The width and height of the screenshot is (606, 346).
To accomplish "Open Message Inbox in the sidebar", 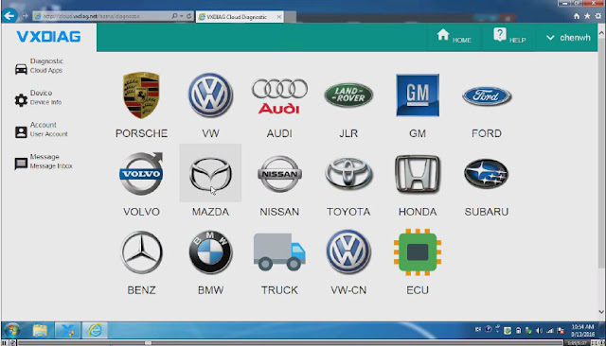I will coord(44,162).
